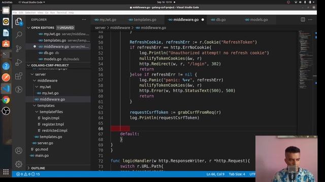Open server.go in file tree
Screen dimensions: 325x182
point(45,143)
